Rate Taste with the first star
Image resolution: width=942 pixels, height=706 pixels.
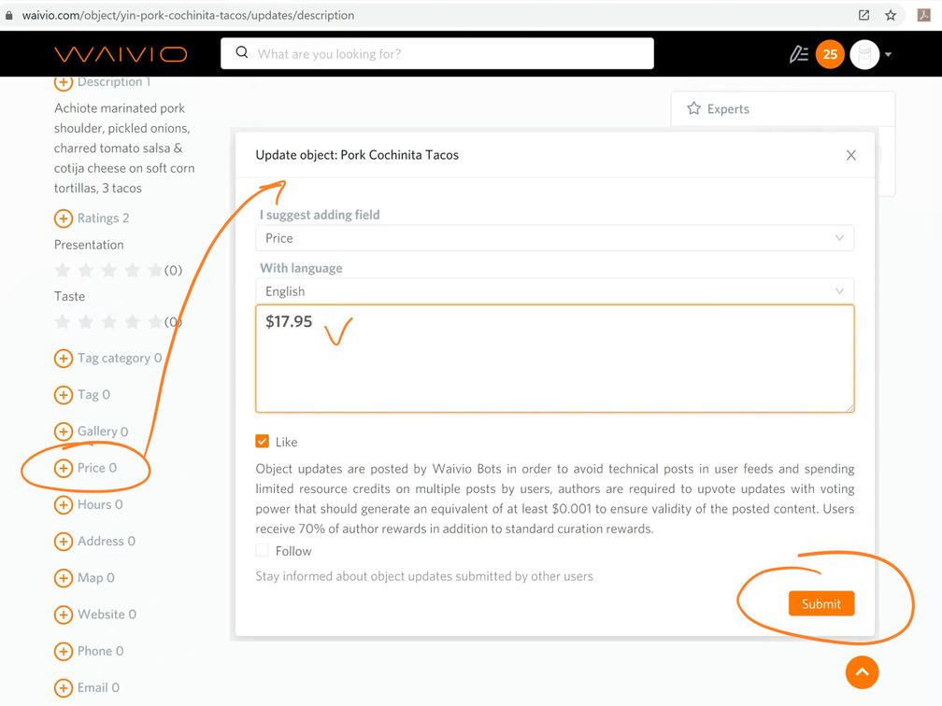(x=63, y=322)
